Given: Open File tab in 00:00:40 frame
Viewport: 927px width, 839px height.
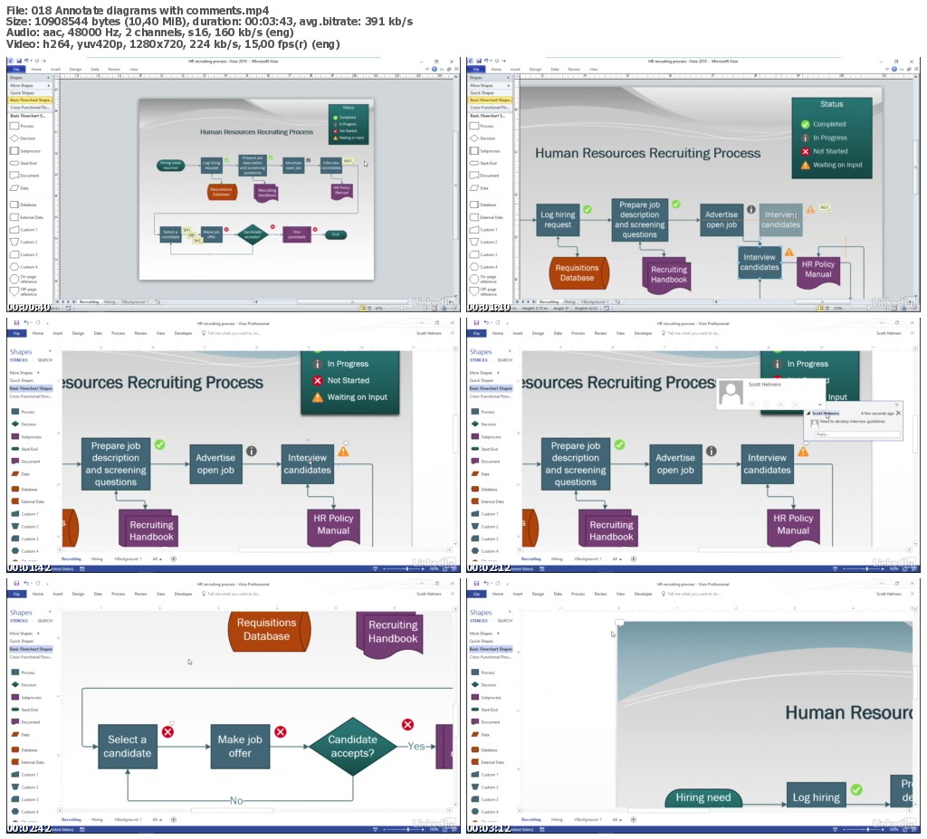Looking at the screenshot, I should pos(16,69).
